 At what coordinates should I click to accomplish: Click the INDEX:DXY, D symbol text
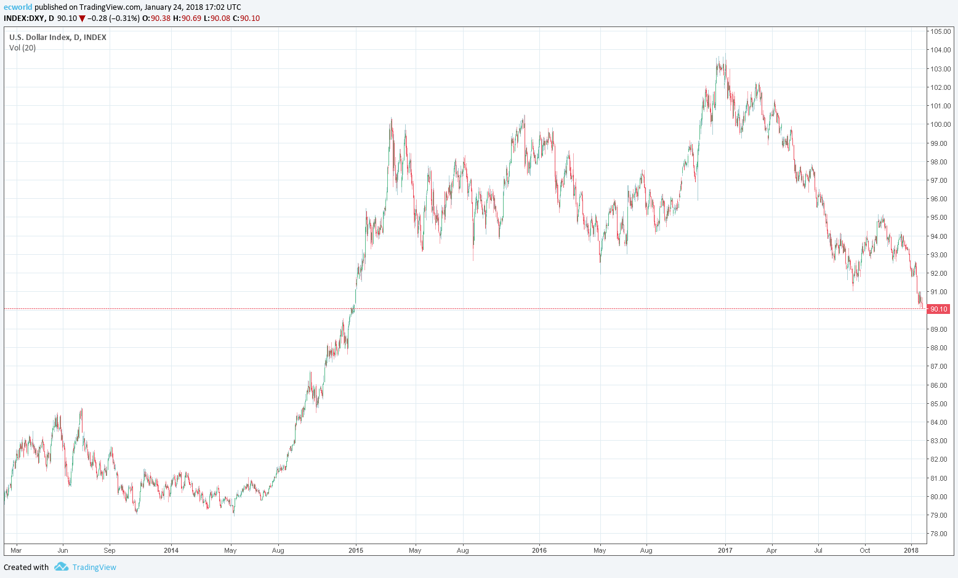29,18
